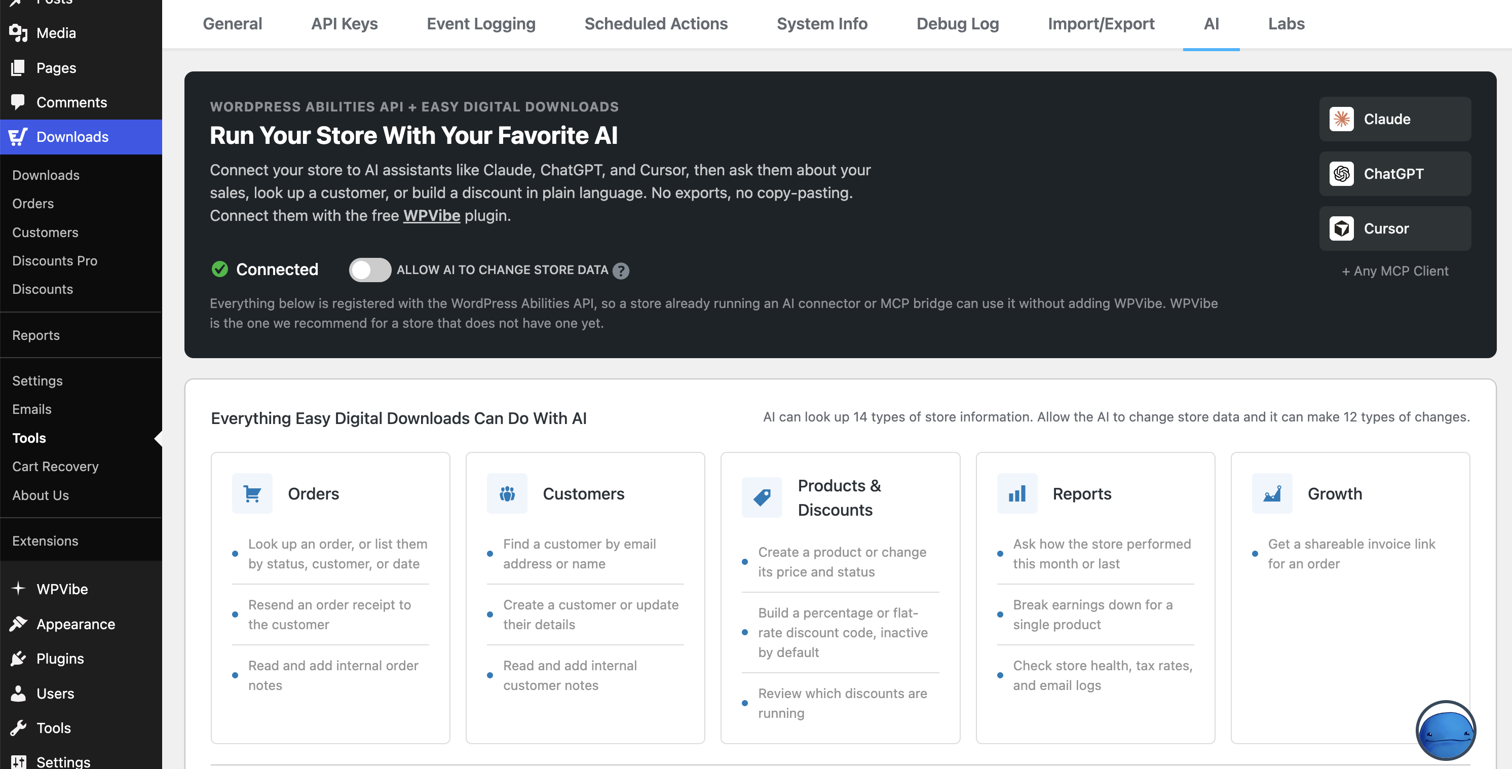Click the Claude logo icon

1341,119
